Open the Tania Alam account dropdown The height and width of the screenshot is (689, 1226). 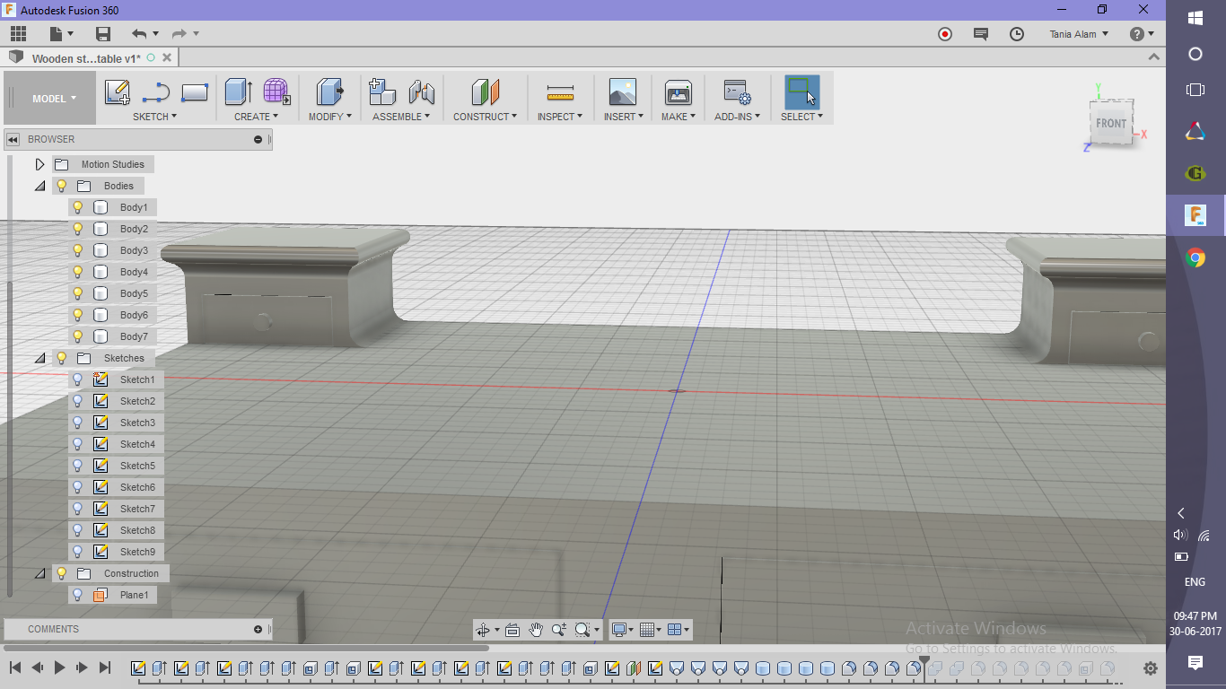coord(1079,34)
